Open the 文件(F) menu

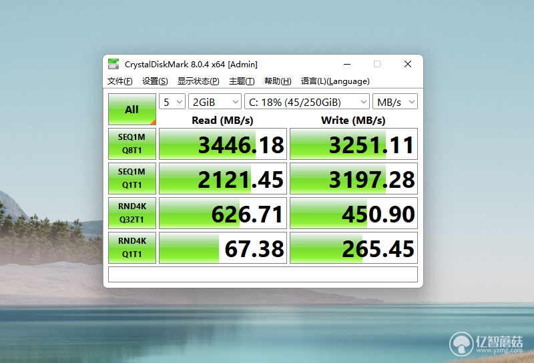(120, 81)
